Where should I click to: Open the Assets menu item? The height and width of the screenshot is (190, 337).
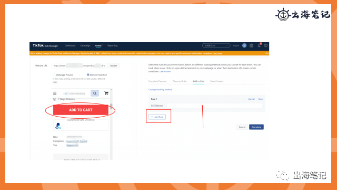pyautogui.click(x=98, y=46)
